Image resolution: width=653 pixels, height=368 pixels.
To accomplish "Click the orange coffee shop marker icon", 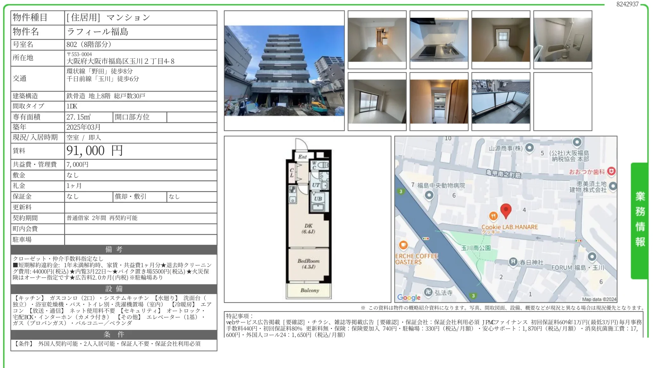I will pyautogui.click(x=403, y=245).
